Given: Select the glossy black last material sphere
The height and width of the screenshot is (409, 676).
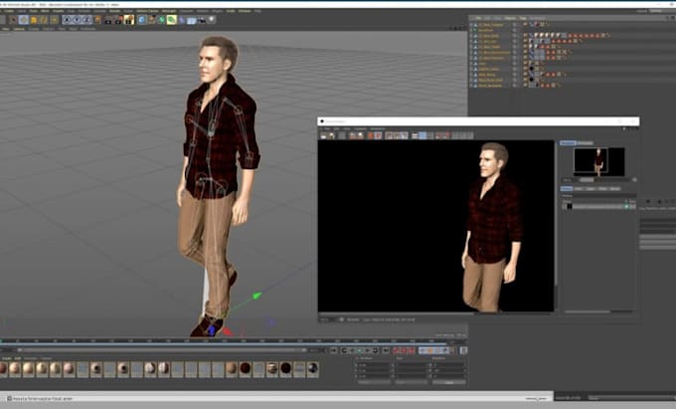Looking at the screenshot, I should (312, 368).
